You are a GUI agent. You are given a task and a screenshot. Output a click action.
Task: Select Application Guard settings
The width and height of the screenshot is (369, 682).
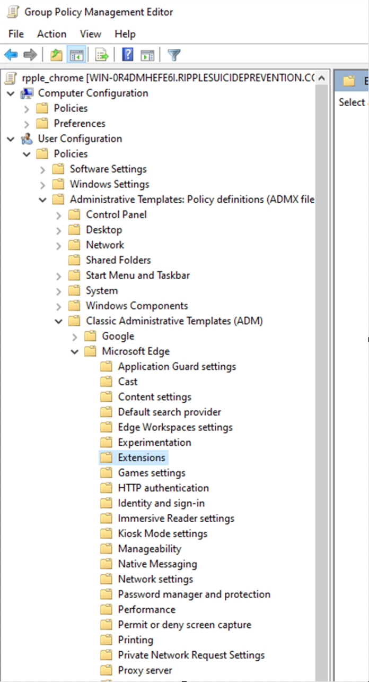point(177,367)
